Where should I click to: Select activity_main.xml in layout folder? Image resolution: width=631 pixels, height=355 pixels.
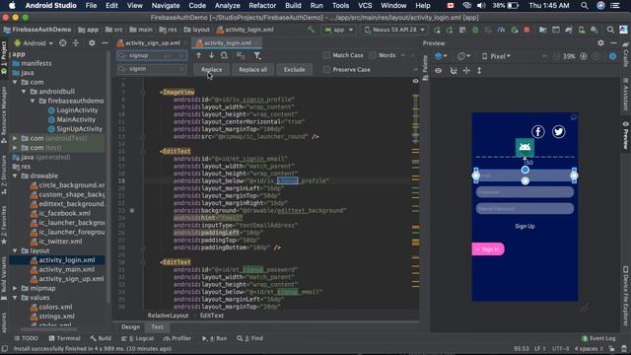click(66, 269)
